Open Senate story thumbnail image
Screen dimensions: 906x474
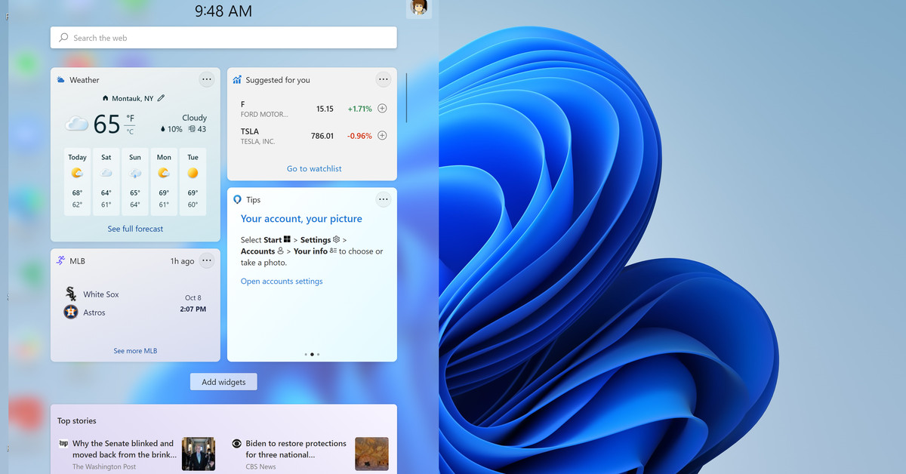[199, 454]
